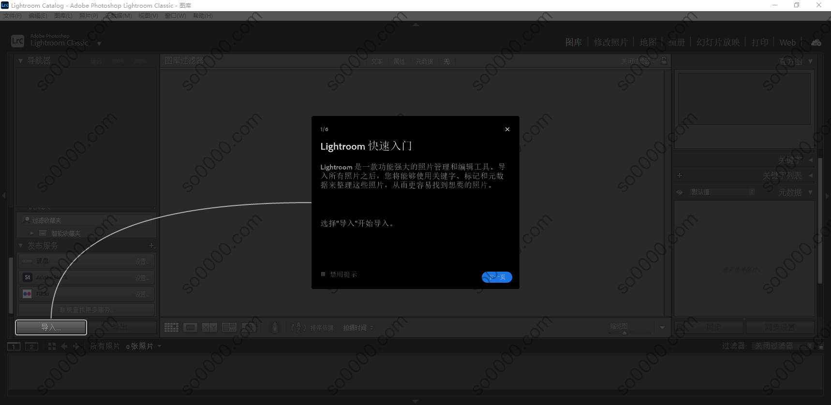Open filmstrip 关闭过滤器 filter dropdown
The height and width of the screenshot is (405, 831).
coord(783,346)
